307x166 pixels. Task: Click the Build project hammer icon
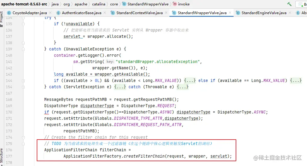tap(289, 4)
